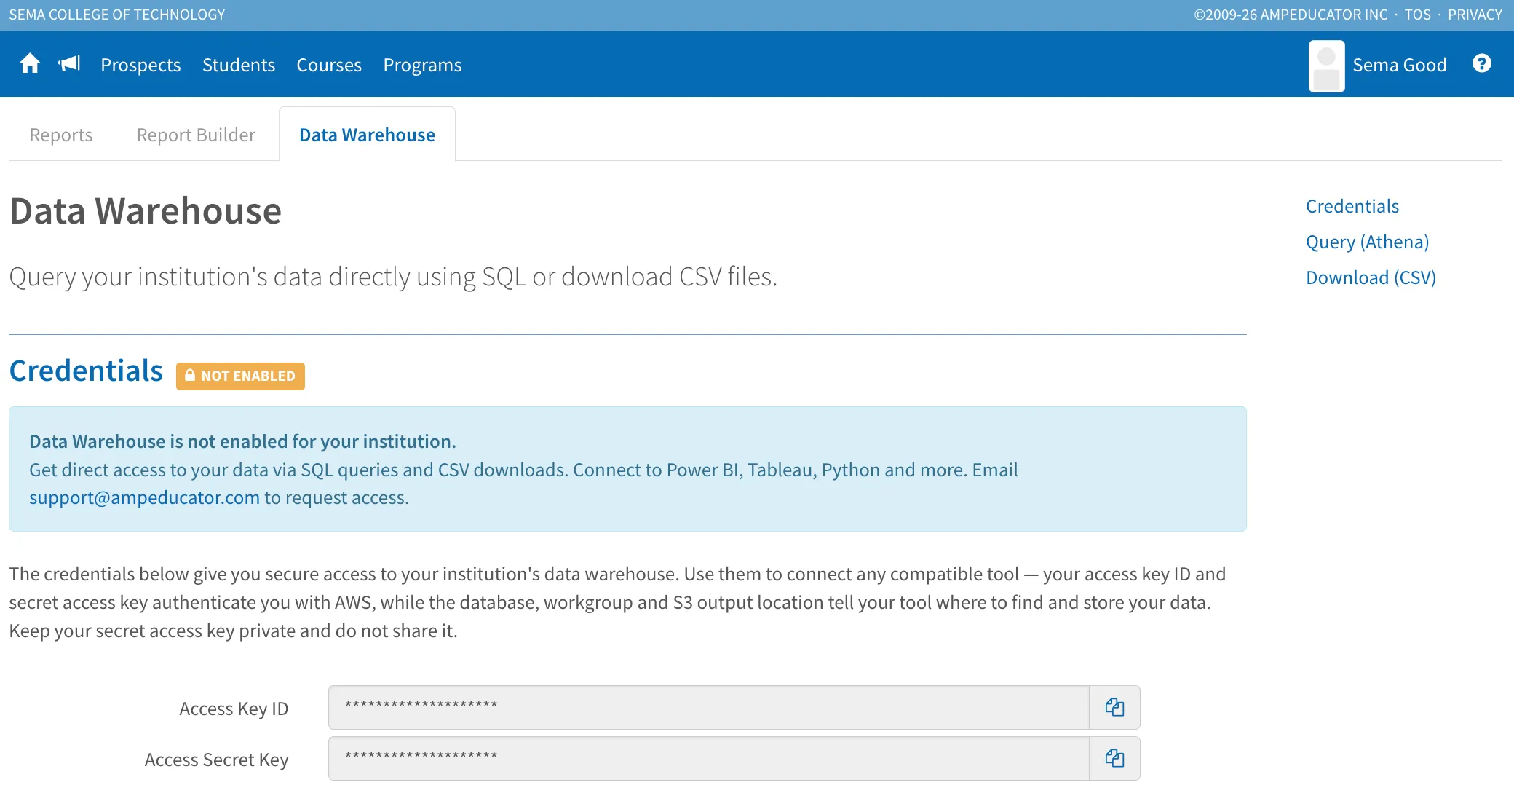Viewport: 1514px width, 785px height.
Task: Jump to Download (CSV) section
Action: click(1371, 277)
